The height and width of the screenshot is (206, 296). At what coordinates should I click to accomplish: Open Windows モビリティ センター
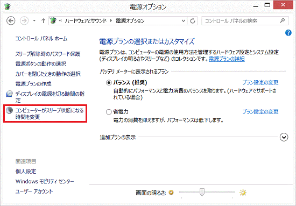(45, 181)
